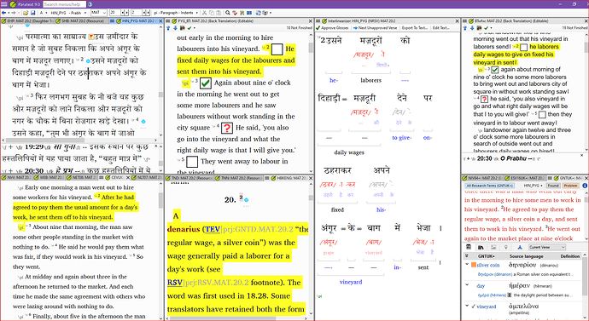Click the TEV hyperlink in handbook text
The width and height of the screenshot is (589, 321).
(213, 229)
